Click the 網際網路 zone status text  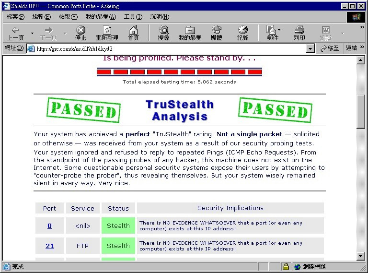pos(314,267)
